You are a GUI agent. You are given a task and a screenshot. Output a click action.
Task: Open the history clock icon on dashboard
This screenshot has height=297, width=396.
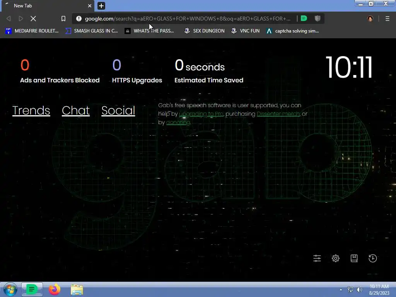[372, 258]
